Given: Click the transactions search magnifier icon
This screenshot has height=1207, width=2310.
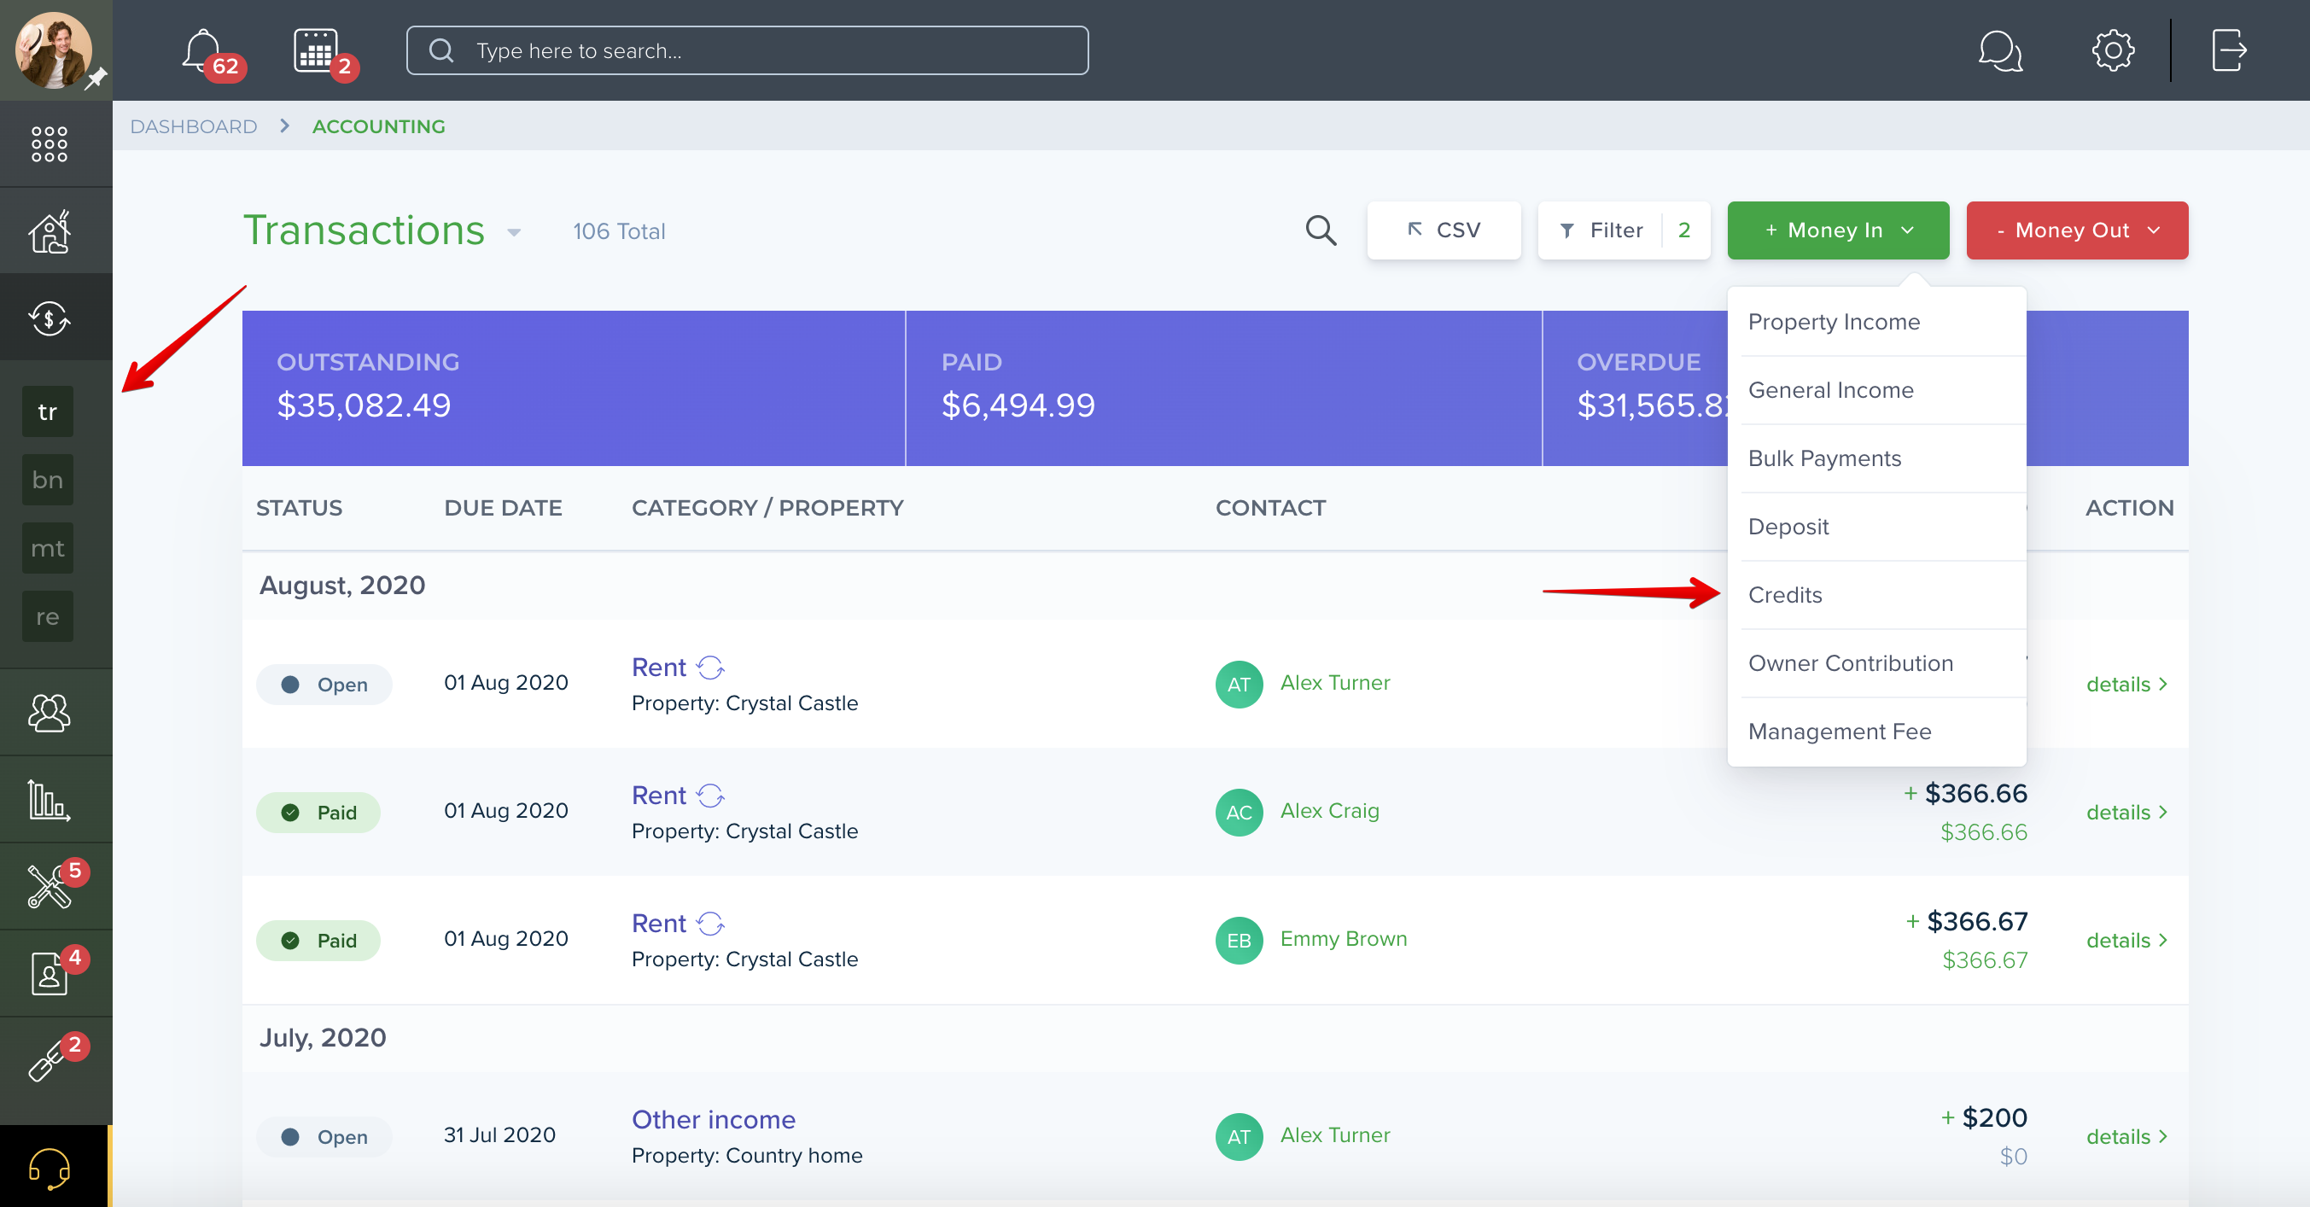Looking at the screenshot, I should point(1320,230).
